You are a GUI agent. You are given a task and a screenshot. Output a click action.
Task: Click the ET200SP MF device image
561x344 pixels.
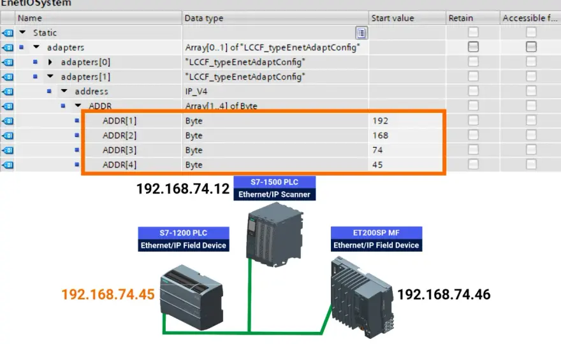coord(363,297)
